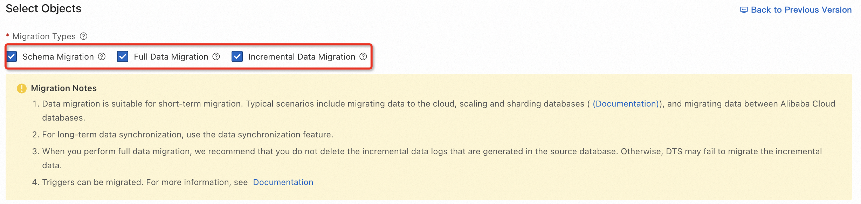Screen dimensions: 861x204
Task: Open the help tooltip beside Migration Types
Action: (84, 36)
